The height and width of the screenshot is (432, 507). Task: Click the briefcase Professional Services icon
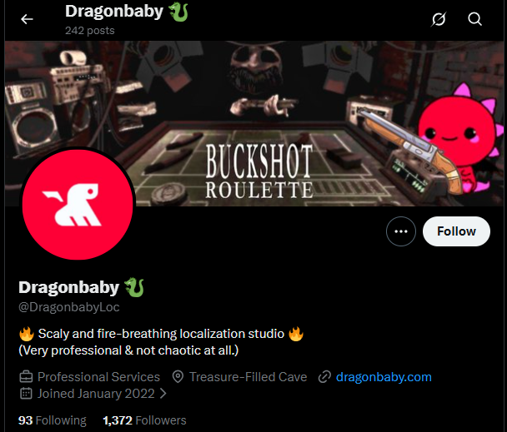26,377
